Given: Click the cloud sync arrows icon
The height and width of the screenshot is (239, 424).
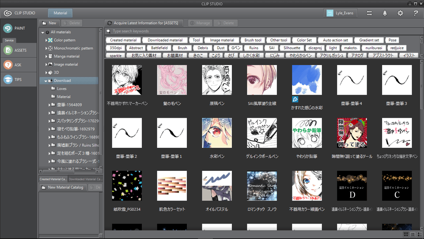Looking at the screenshot, I should [369, 13].
